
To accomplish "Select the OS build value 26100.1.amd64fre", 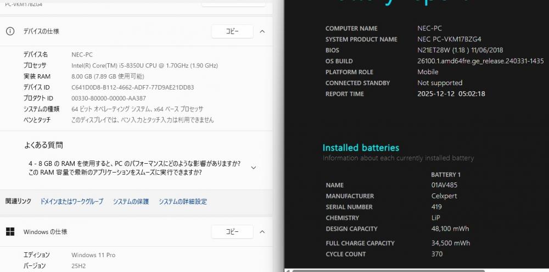I will [x=480, y=61].
